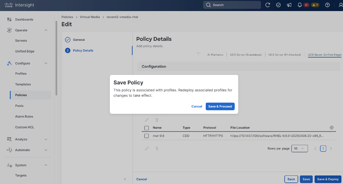Click the edit pencil icon above table
Viewport: 343px width, 184px height.
click(147, 120)
